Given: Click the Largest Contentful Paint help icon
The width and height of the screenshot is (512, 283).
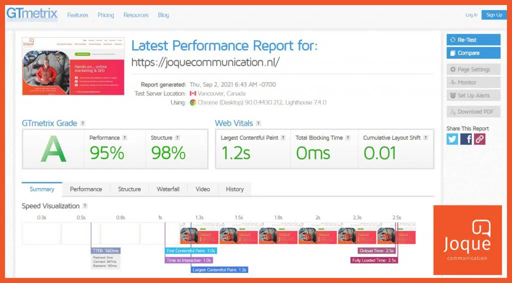Looking at the screenshot, I should coord(283,137).
